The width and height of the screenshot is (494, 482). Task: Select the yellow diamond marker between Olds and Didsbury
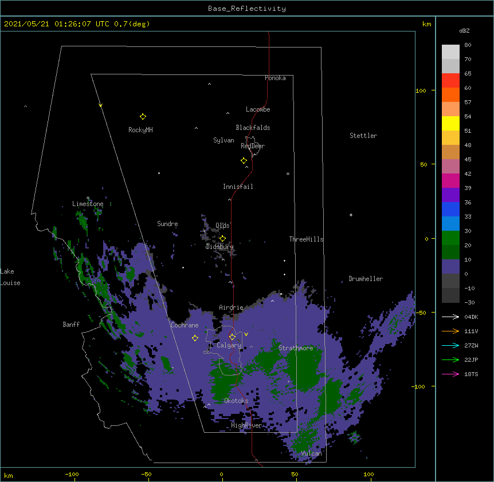point(222,239)
